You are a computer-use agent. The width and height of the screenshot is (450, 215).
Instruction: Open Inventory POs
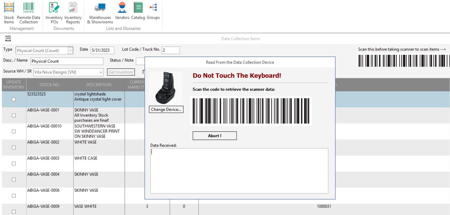(x=54, y=13)
